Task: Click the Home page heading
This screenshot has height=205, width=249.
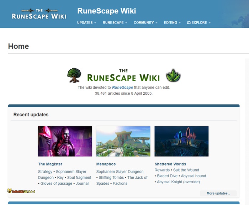Action: click(x=18, y=46)
